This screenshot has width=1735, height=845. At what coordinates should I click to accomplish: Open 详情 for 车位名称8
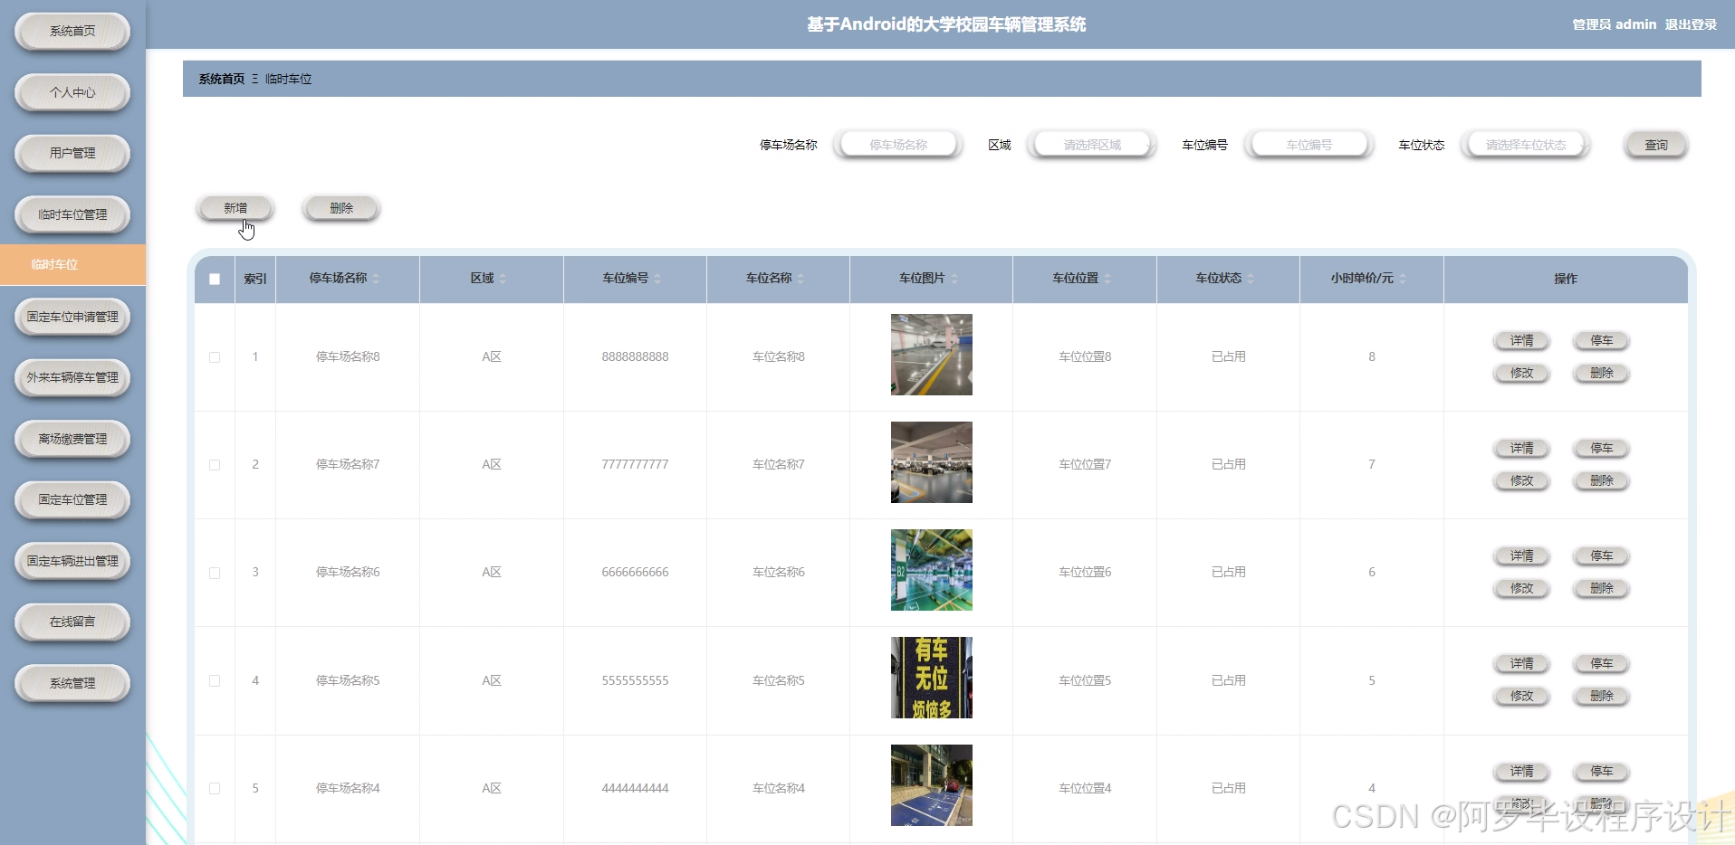click(x=1521, y=340)
